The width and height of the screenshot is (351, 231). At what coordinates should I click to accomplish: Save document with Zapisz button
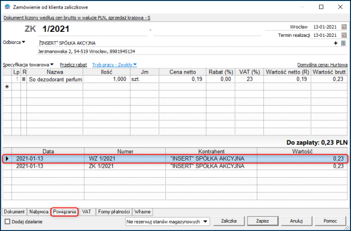tap(262, 221)
